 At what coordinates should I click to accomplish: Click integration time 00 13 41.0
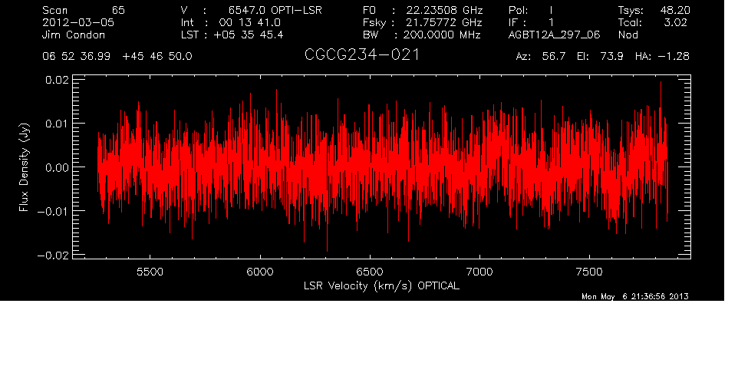coord(250,22)
